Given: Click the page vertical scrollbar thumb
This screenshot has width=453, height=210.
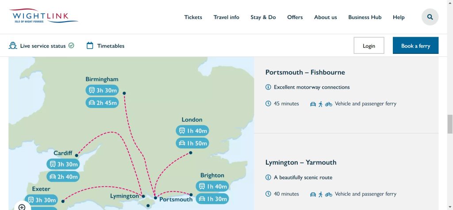Looking at the screenshot, I should point(450,124).
